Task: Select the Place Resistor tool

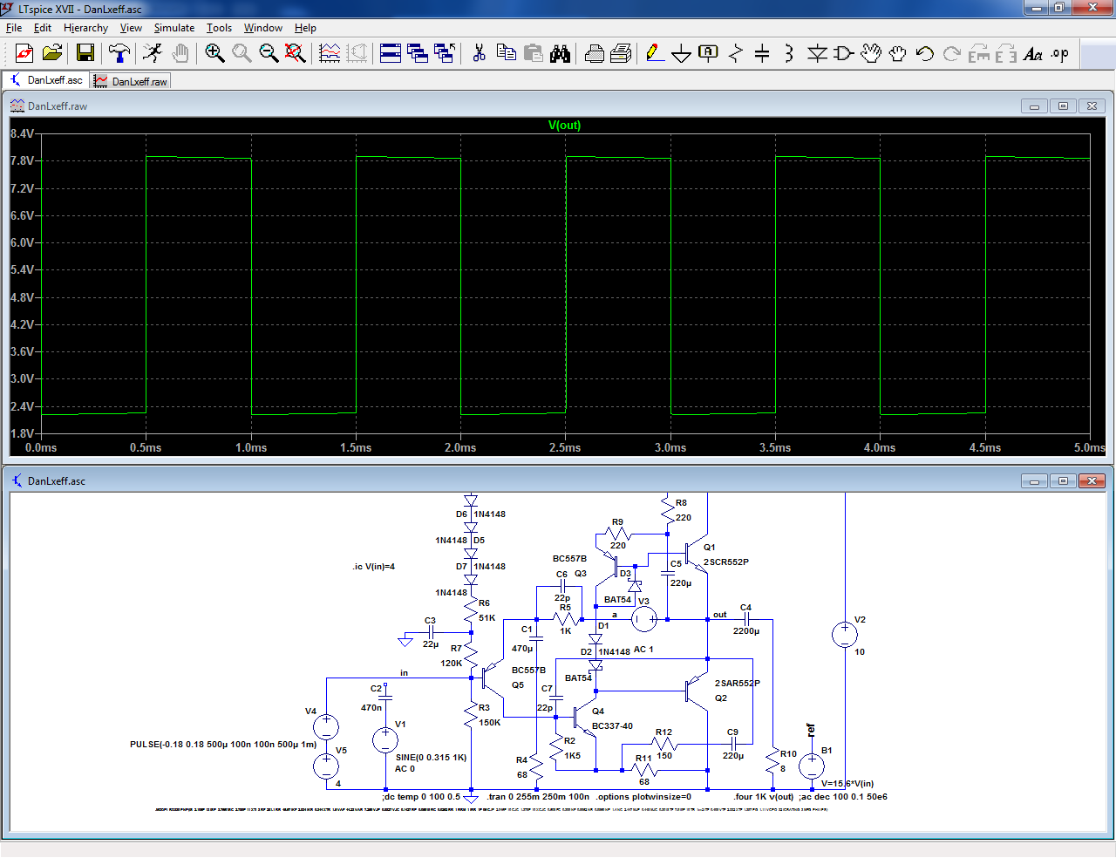Action: click(736, 53)
